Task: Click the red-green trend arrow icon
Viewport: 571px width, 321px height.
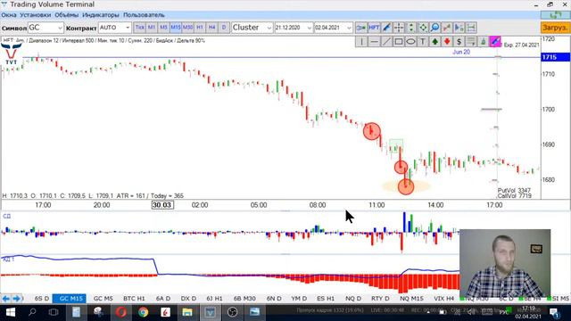Action: coord(447,28)
